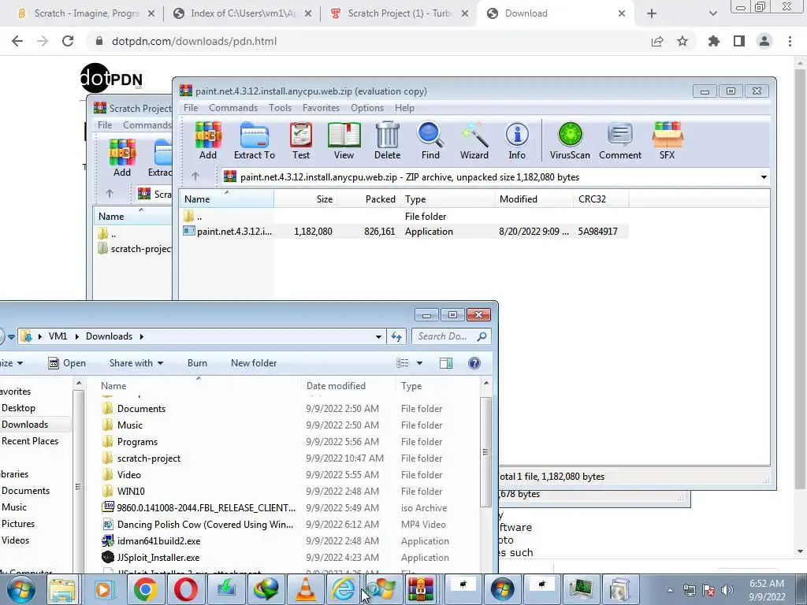
Task: Add a Comment to the archive
Action: (620, 141)
